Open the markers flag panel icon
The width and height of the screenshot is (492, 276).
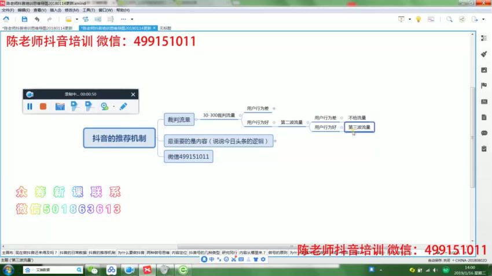484,85
